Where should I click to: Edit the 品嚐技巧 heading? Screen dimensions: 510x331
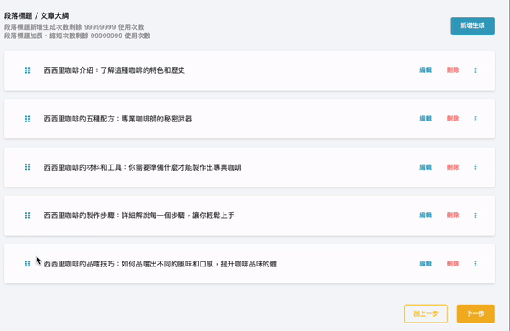click(x=425, y=263)
